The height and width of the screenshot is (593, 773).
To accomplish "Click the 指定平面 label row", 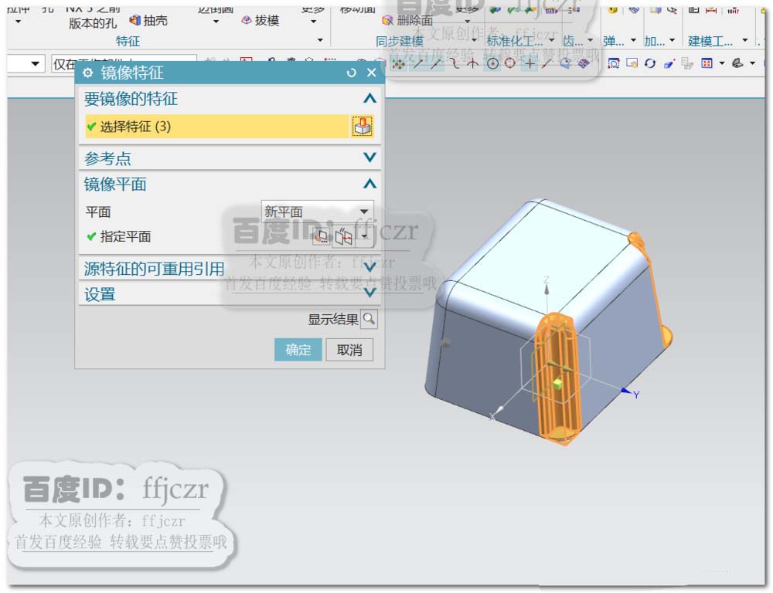I will click(x=125, y=236).
